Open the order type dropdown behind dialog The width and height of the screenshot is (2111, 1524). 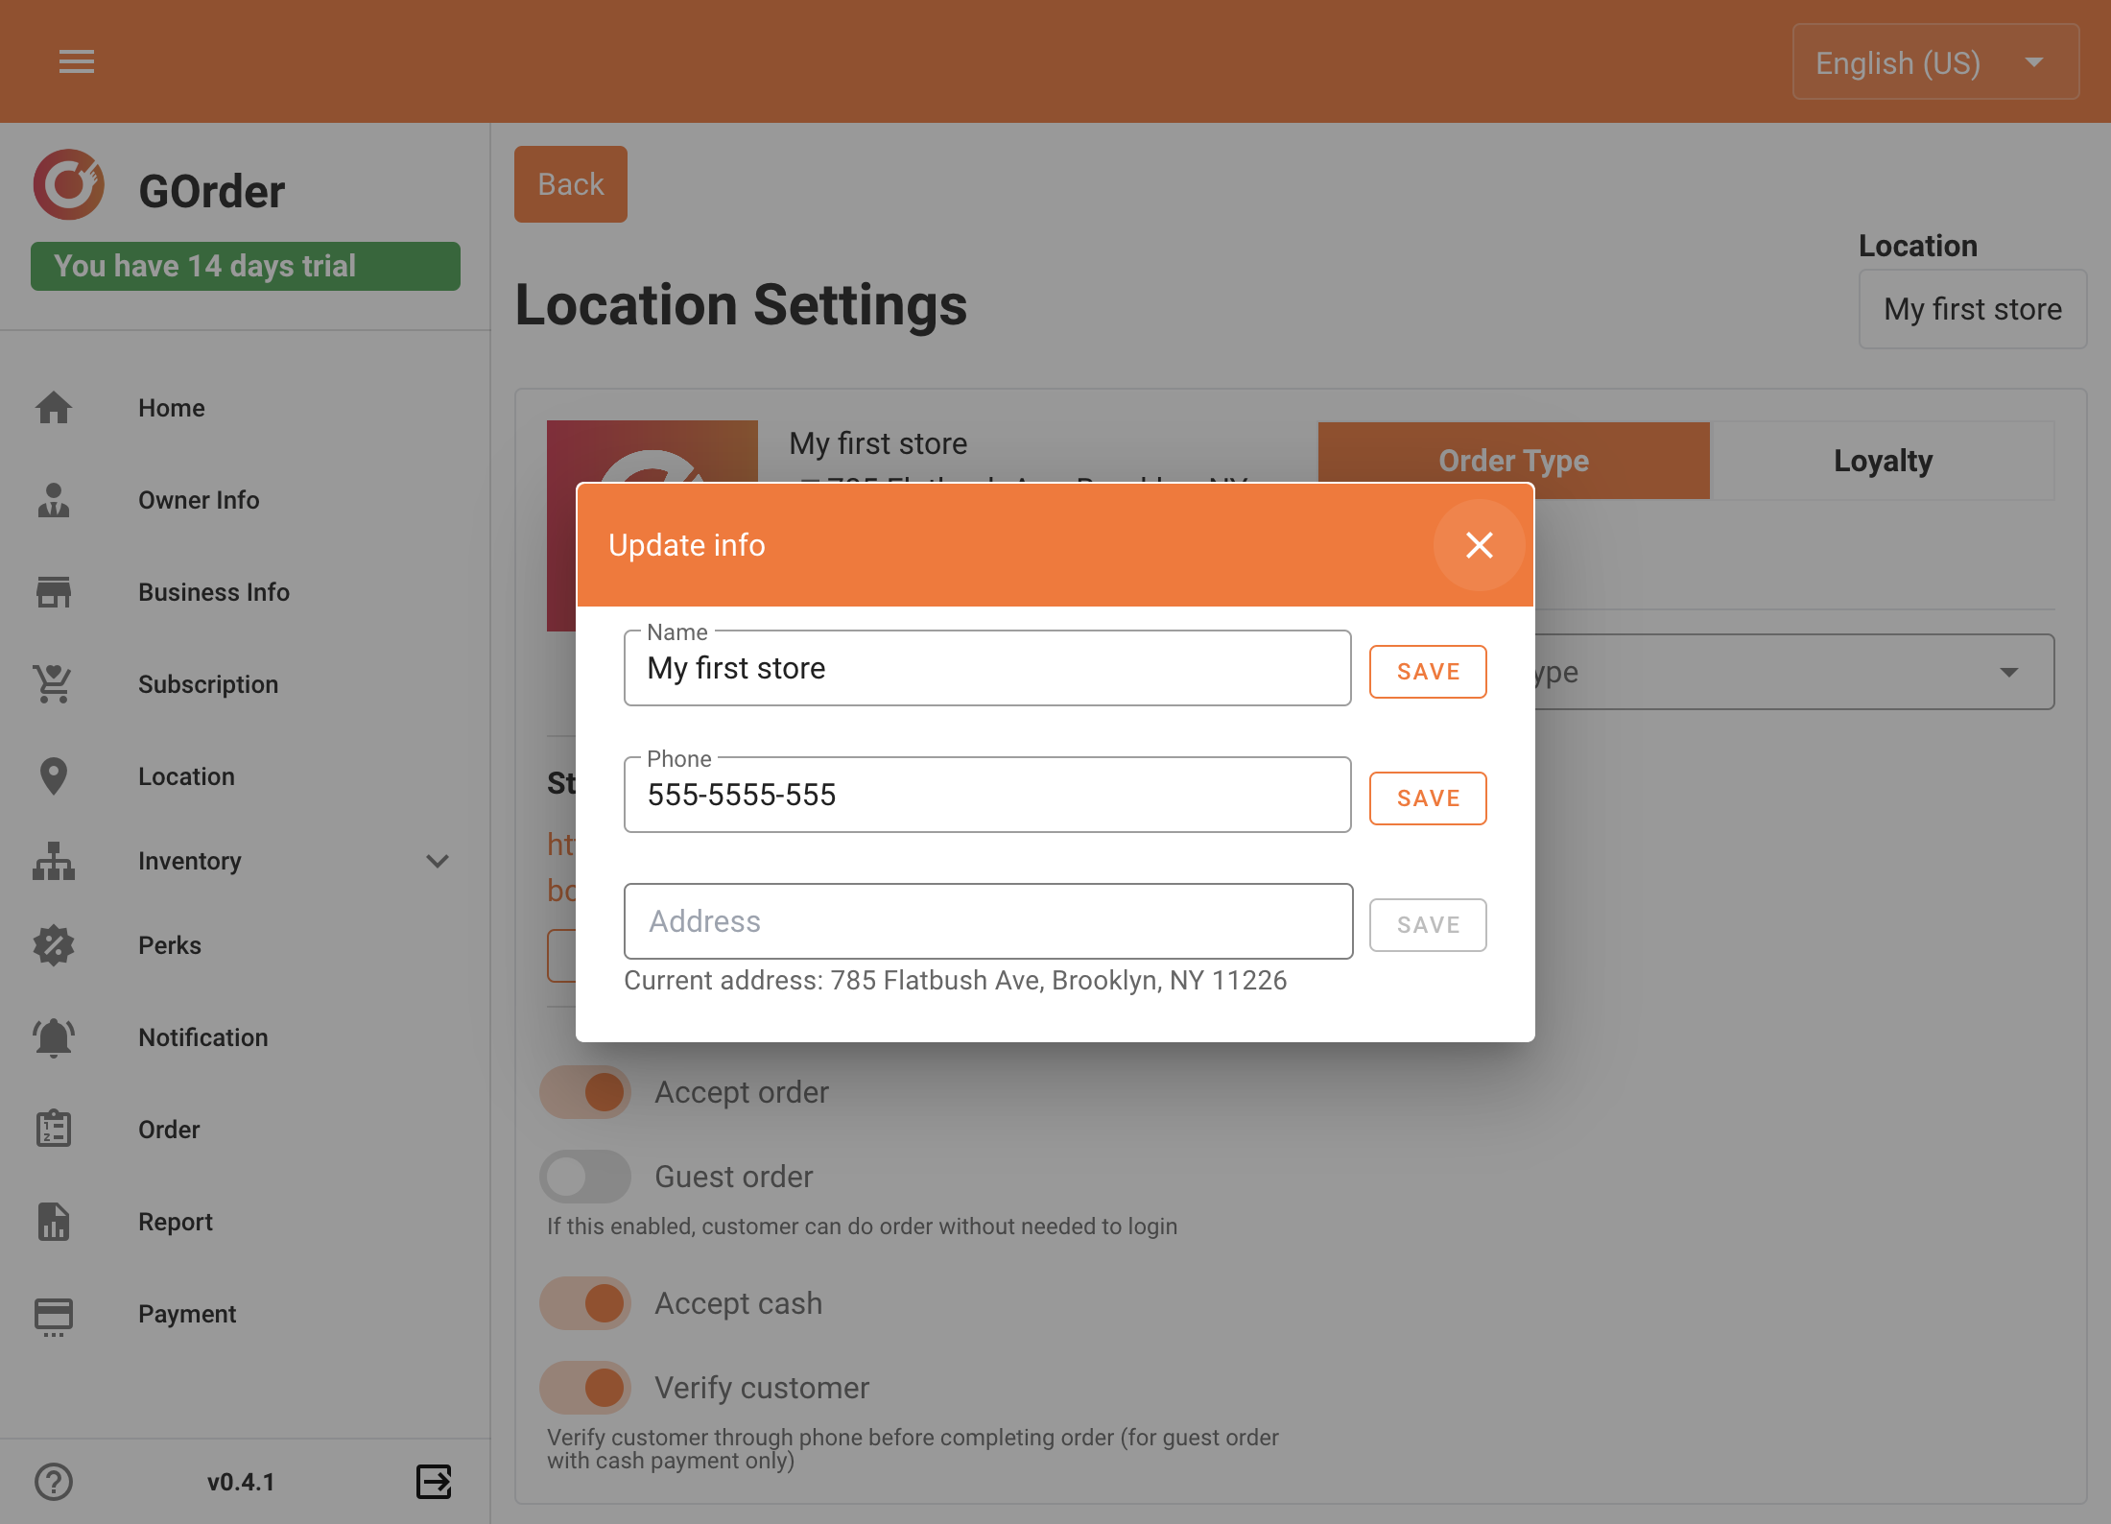1794,672
